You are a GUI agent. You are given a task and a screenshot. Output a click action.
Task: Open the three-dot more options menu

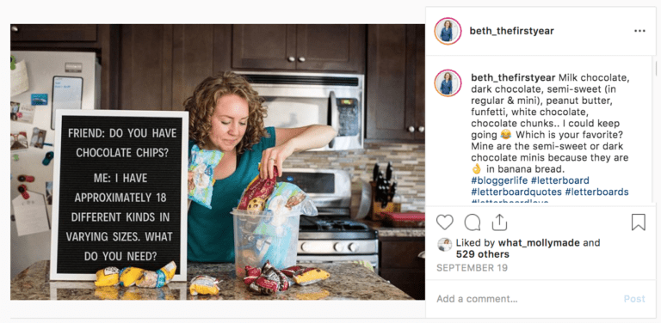639,31
